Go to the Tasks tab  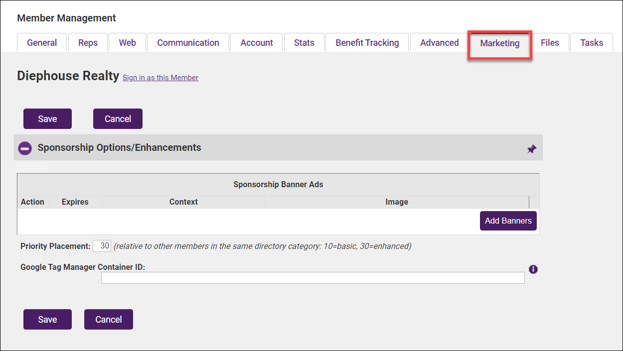[592, 43]
